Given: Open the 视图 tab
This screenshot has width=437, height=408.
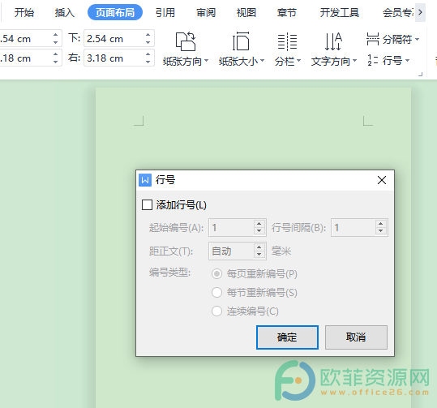Looking at the screenshot, I should click(x=246, y=12).
